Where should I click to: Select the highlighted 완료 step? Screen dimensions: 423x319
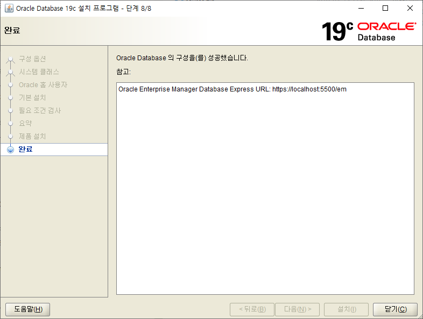[x=54, y=150]
